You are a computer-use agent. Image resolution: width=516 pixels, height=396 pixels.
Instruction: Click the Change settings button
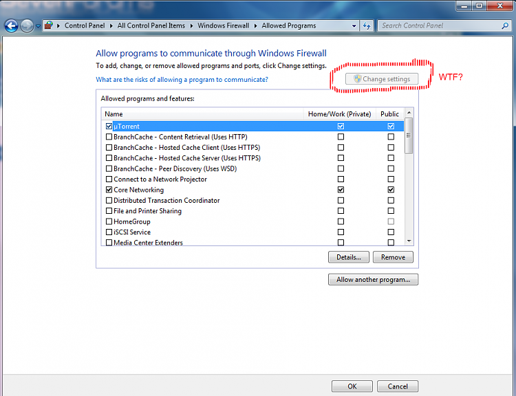pos(382,79)
